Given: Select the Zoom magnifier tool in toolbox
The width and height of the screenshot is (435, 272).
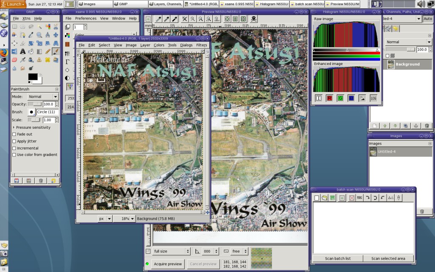Looking at the screenshot, I should click(40, 35).
